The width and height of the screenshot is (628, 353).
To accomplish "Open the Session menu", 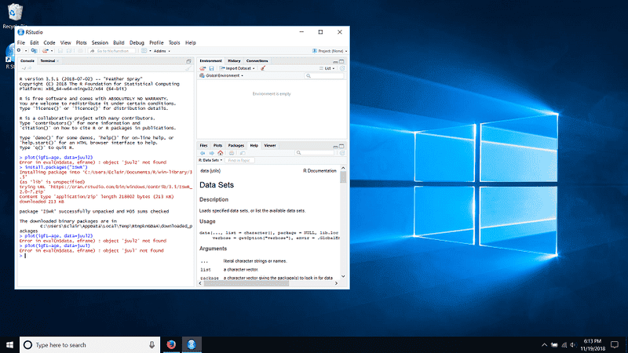I will 99,42.
